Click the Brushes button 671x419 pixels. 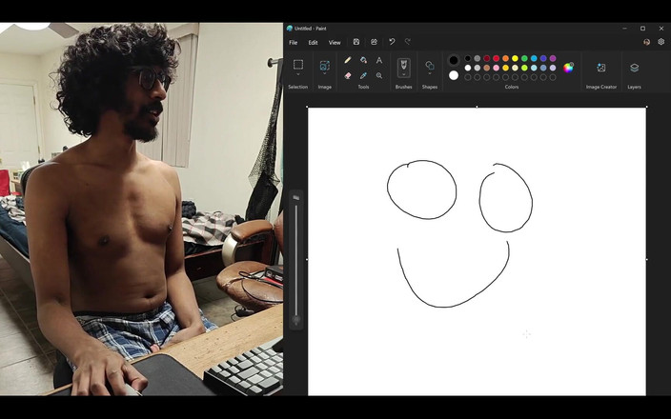404,67
